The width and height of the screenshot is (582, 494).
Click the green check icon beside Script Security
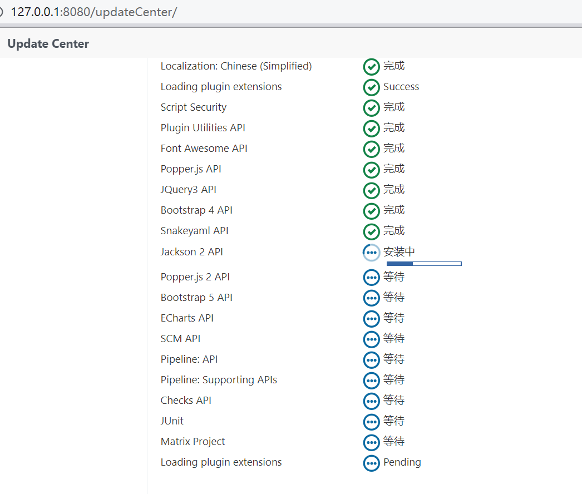tap(371, 108)
